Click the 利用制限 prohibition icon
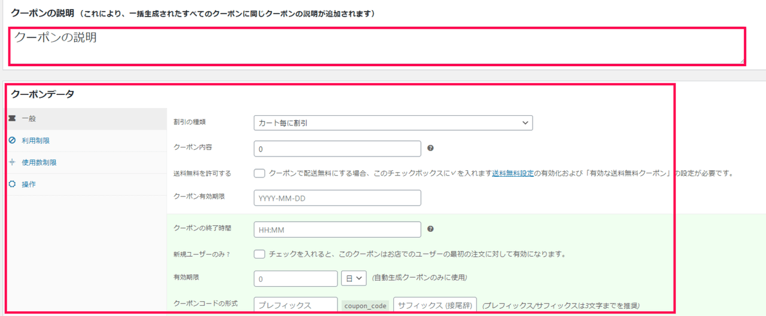766x316 pixels. tap(12, 140)
